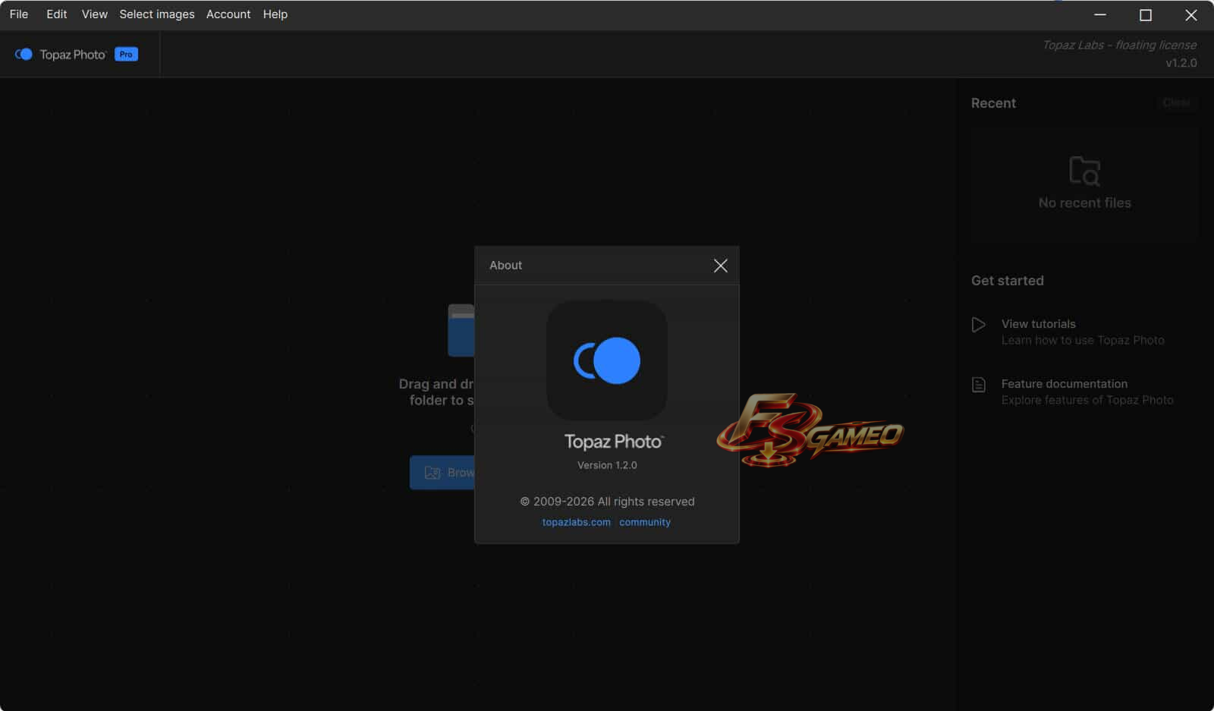The width and height of the screenshot is (1214, 711).
Task: Click the View tutorials play icon
Action: click(979, 325)
